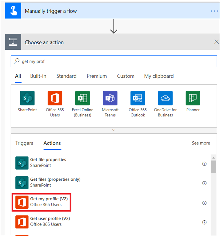Select the Planner connector icon
The height and width of the screenshot is (236, 220).
[x=193, y=98]
